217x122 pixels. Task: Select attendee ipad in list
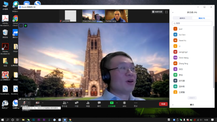[192, 29]
